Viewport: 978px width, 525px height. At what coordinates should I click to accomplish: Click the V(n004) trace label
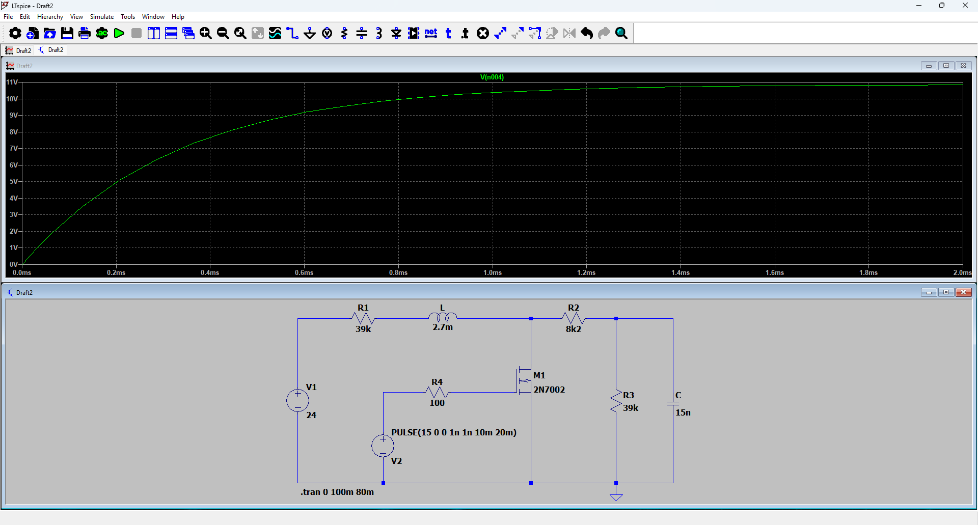492,77
